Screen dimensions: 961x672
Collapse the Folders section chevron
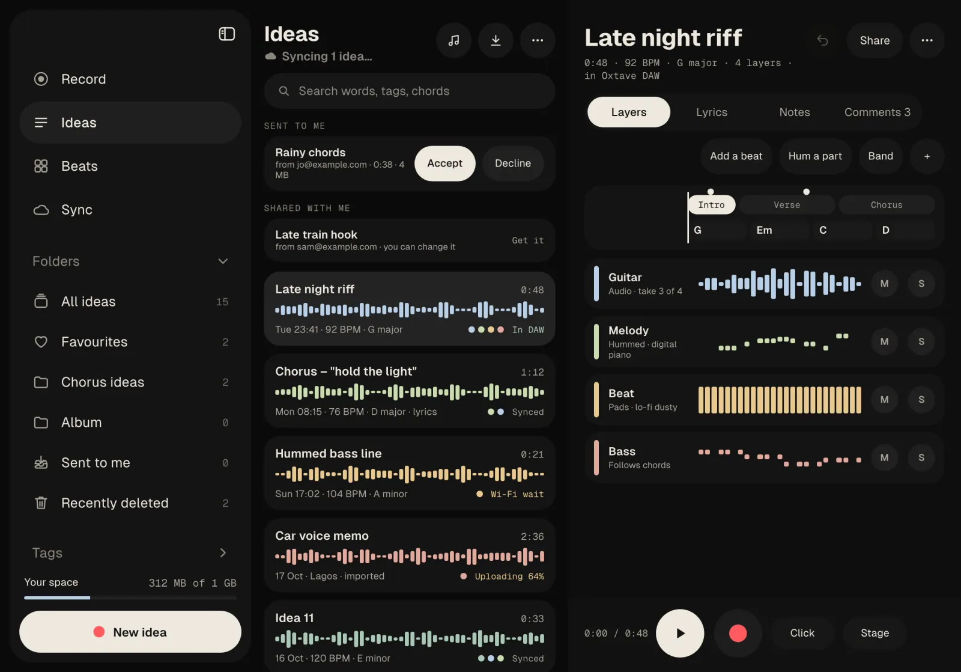point(223,261)
